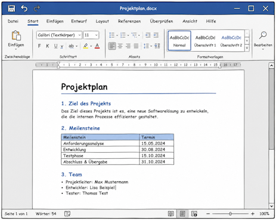This screenshot has height=220, width=276.
Task: Align text right
Action: click(128, 46)
